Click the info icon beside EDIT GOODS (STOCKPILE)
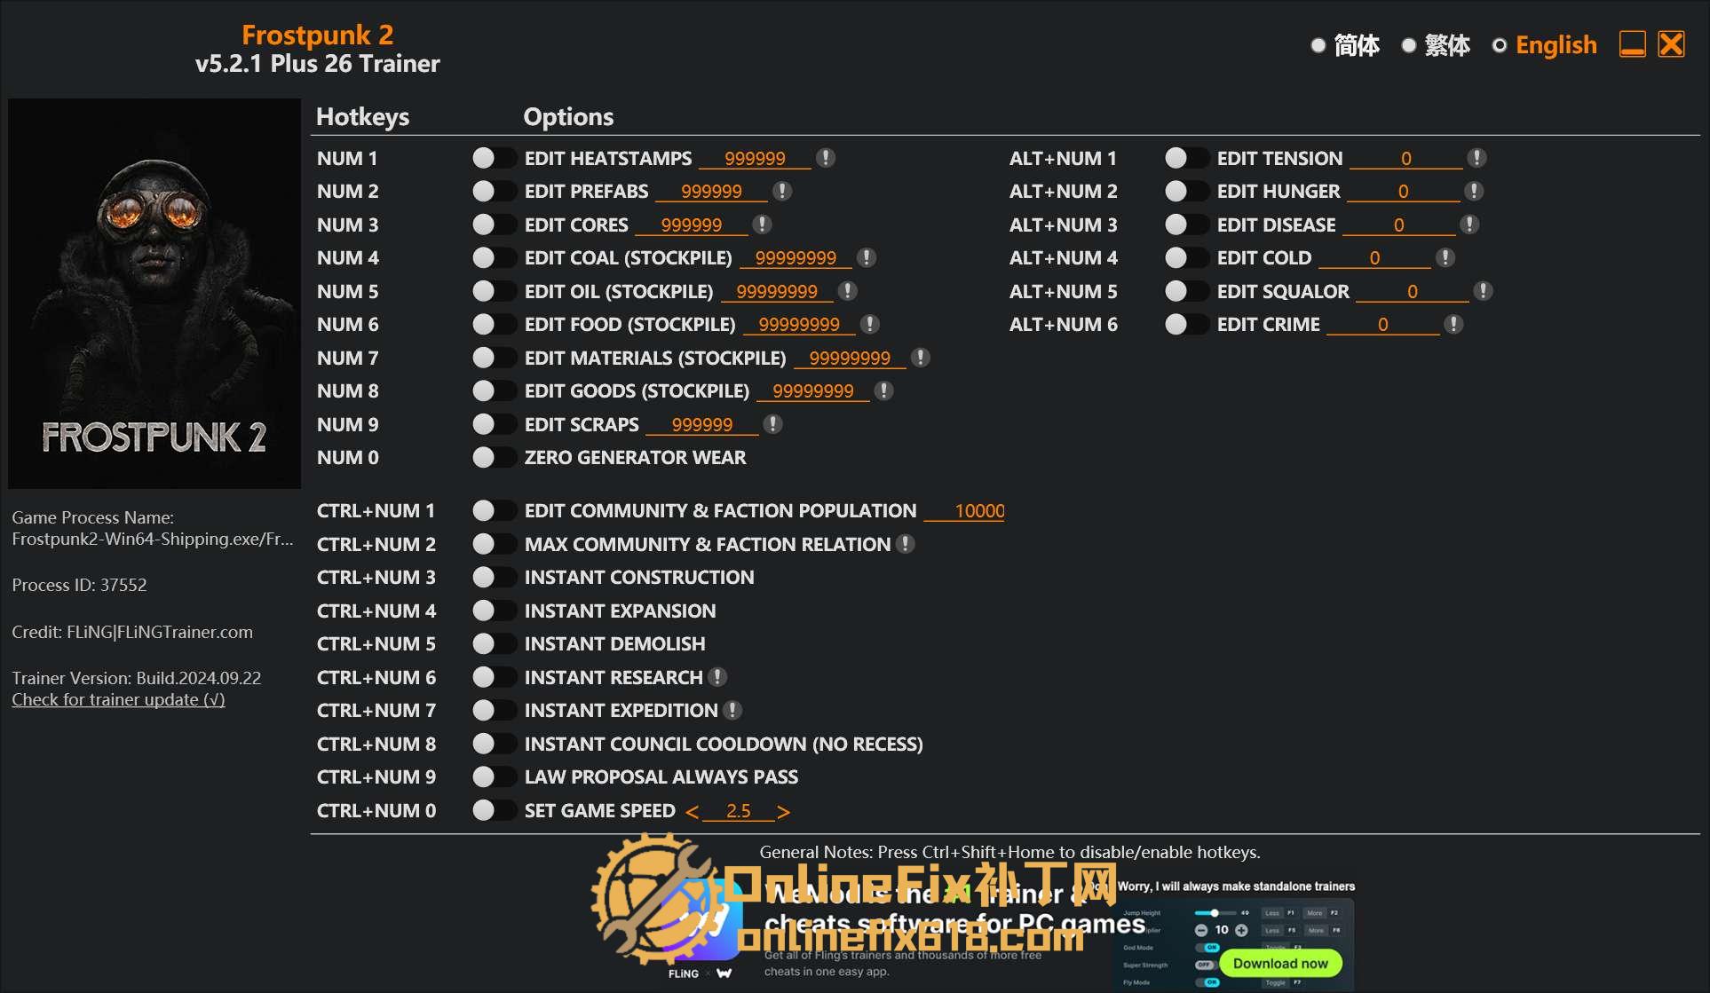 (x=883, y=390)
